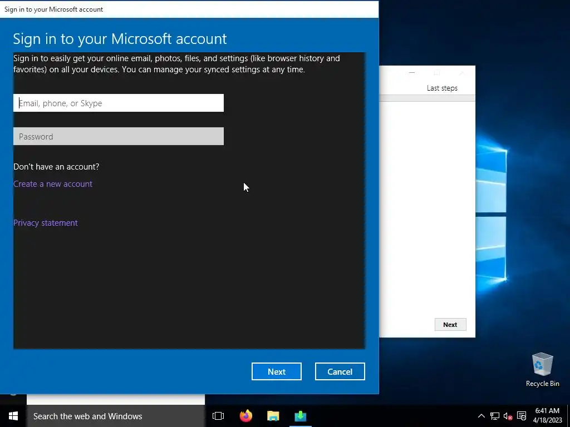Focus the Password field
This screenshot has width=570, height=427.
pos(119,137)
